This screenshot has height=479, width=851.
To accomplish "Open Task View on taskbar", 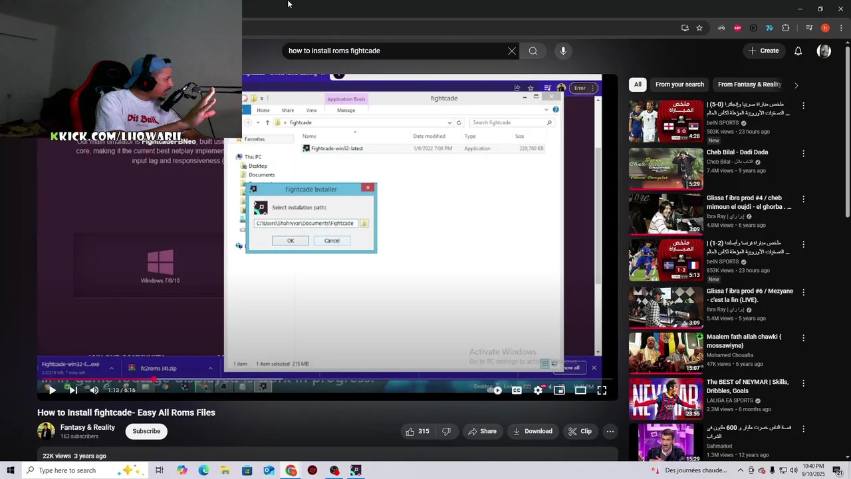I will pos(160,470).
